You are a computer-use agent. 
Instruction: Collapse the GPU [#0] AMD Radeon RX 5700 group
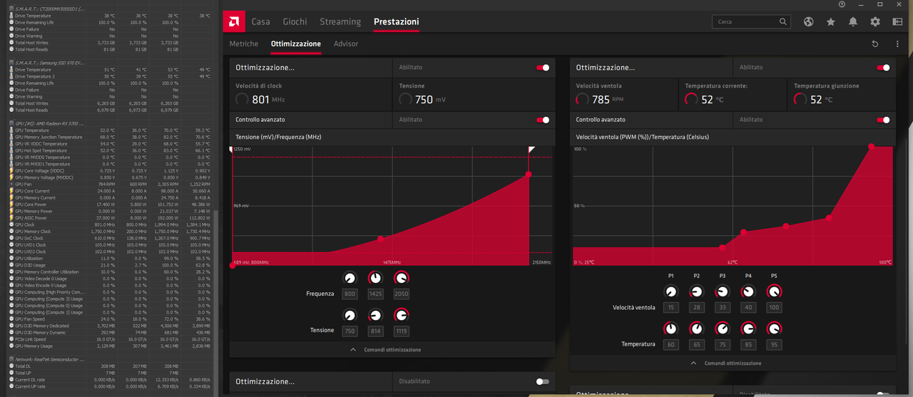point(49,123)
